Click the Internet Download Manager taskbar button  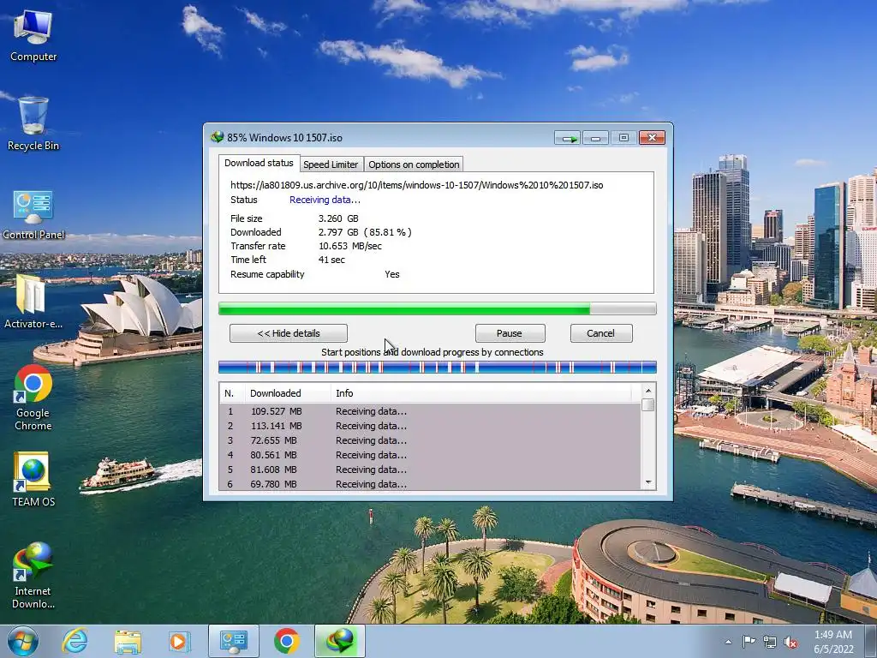point(340,641)
